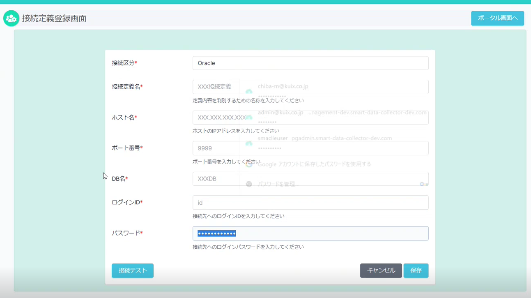Click the パスワード label

(x=127, y=233)
